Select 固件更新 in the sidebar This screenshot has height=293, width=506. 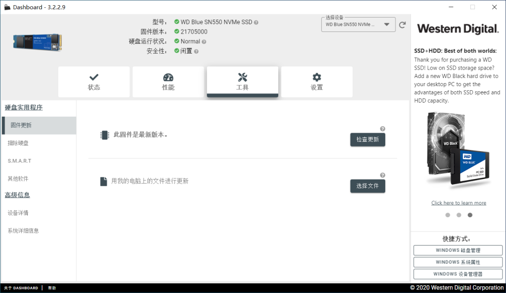click(x=39, y=125)
